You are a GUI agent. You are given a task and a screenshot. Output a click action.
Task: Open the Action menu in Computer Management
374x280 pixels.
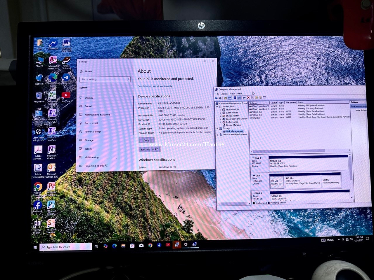coord(224,94)
